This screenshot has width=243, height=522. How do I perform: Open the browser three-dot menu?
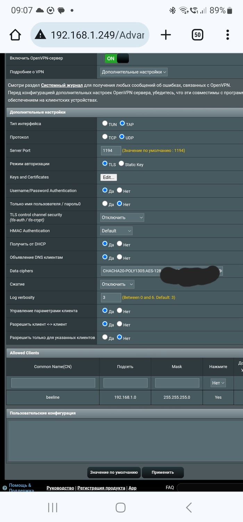(228, 35)
